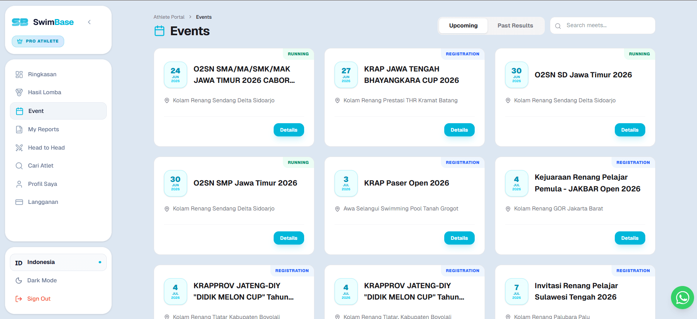Click the 30 JUN date badge on O2SN SD card

(517, 75)
